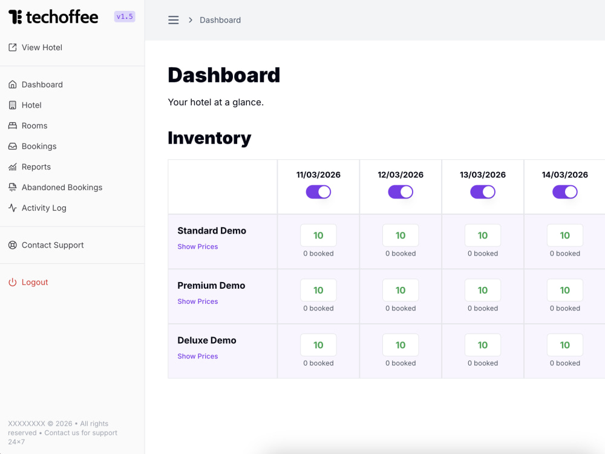Click the Dashboard home icon in sidebar
The width and height of the screenshot is (605, 454).
coord(13,85)
